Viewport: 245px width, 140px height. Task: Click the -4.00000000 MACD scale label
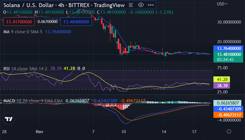pyautogui.click(x=229, y=120)
